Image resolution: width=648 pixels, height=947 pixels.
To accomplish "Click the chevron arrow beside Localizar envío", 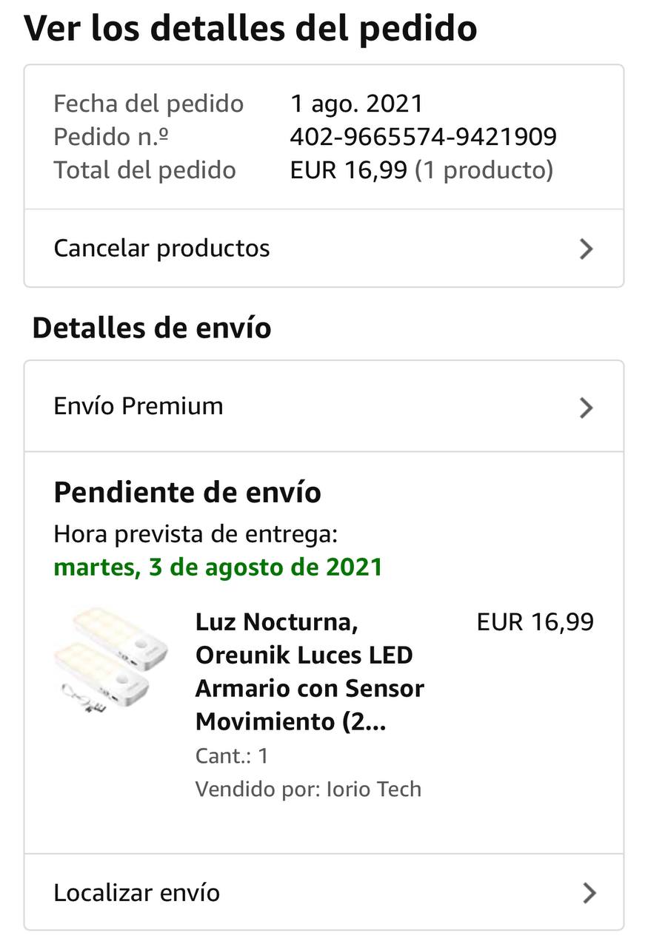I will [x=589, y=893].
